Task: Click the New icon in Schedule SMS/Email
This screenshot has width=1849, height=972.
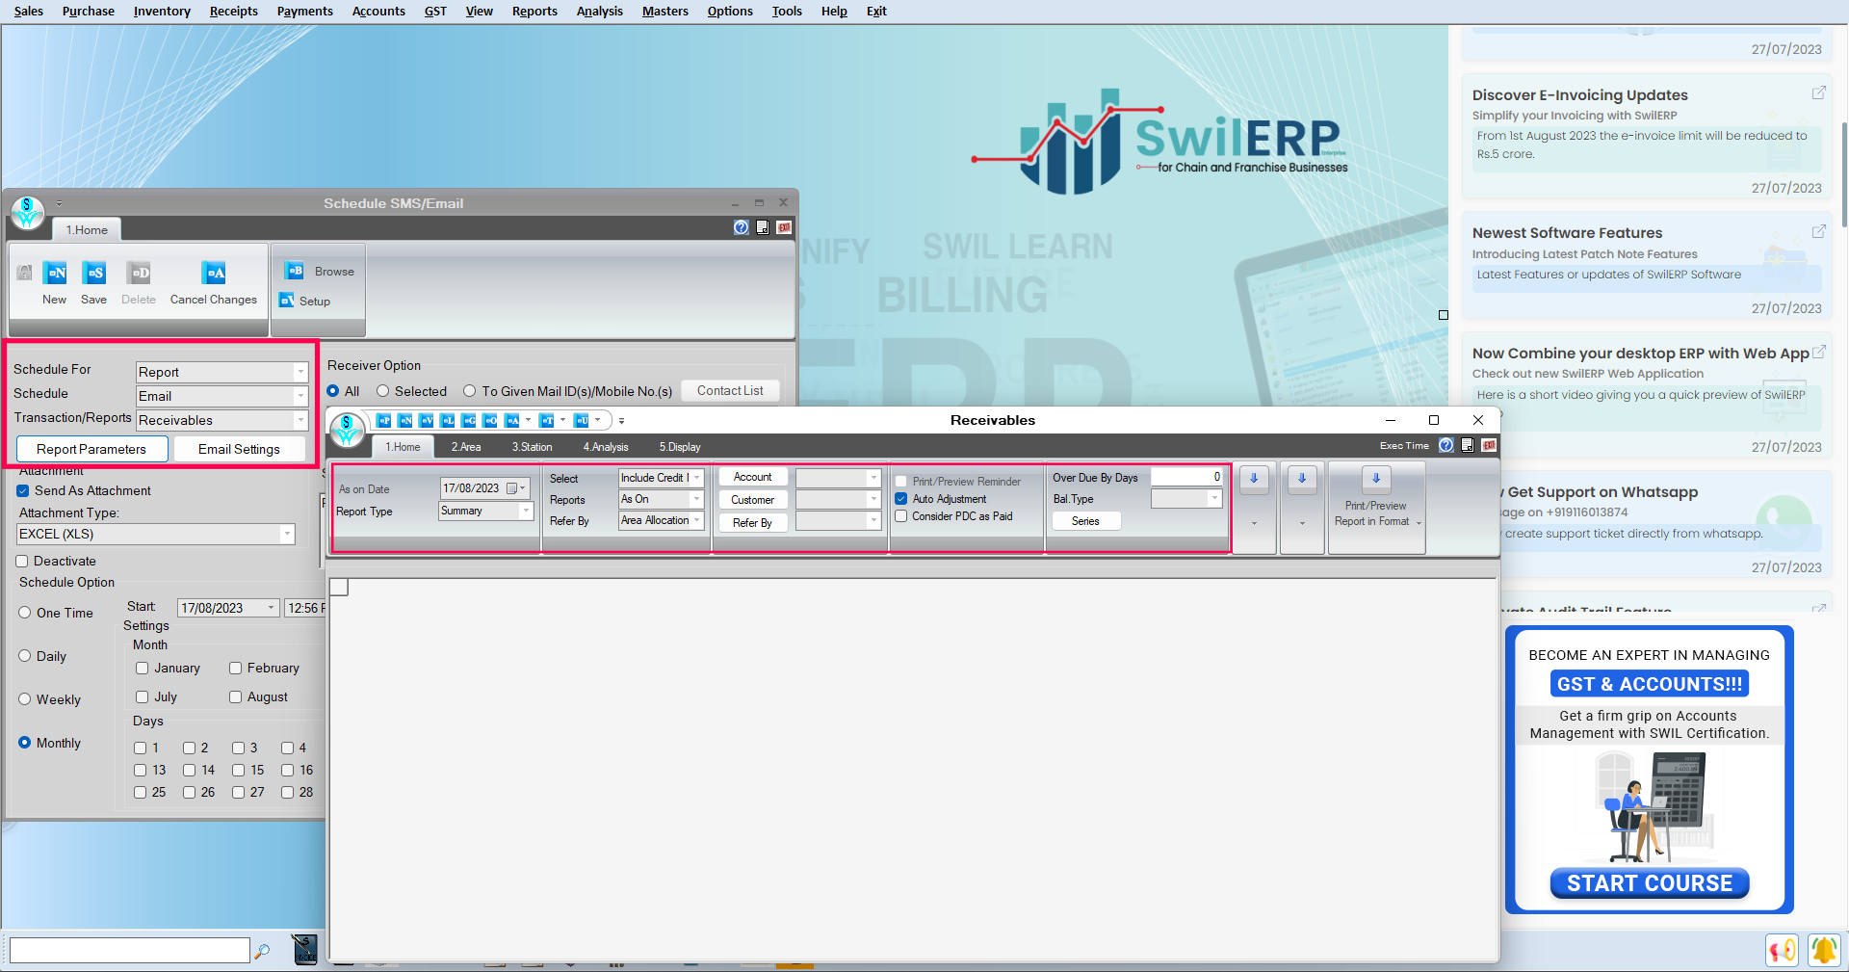Action: (x=55, y=273)
